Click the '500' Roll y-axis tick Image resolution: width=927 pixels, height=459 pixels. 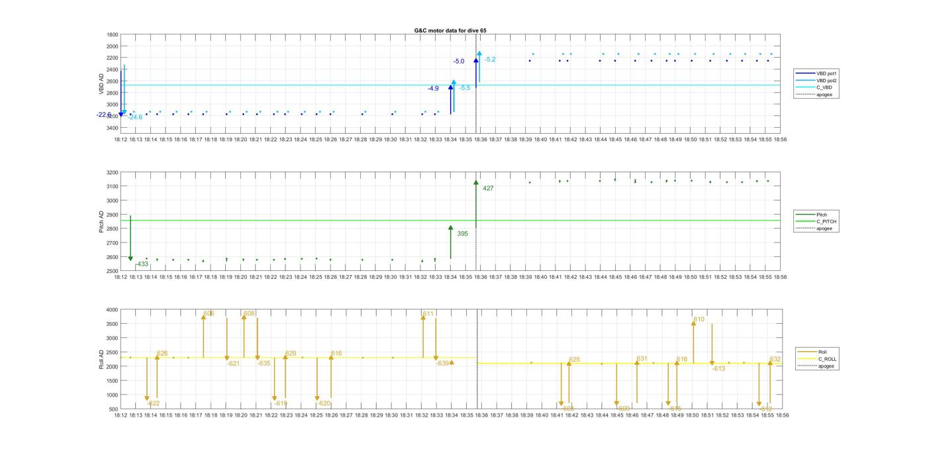(x=113, y=409)
